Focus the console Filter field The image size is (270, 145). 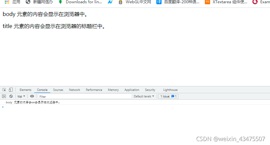coord(85,96)
